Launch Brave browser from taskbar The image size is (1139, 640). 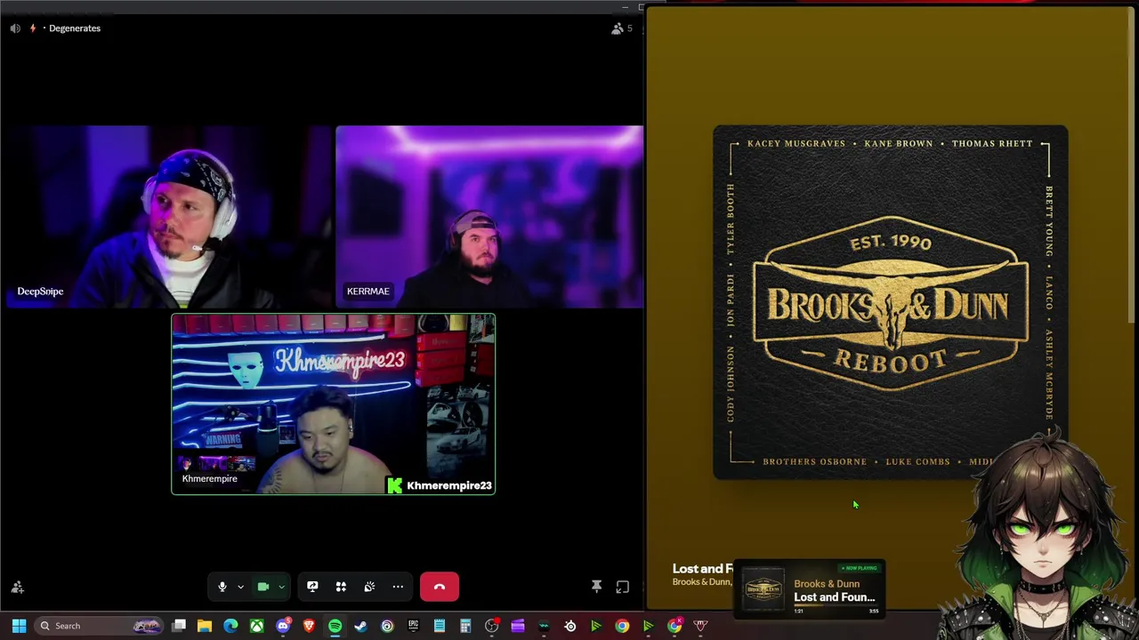309,626
